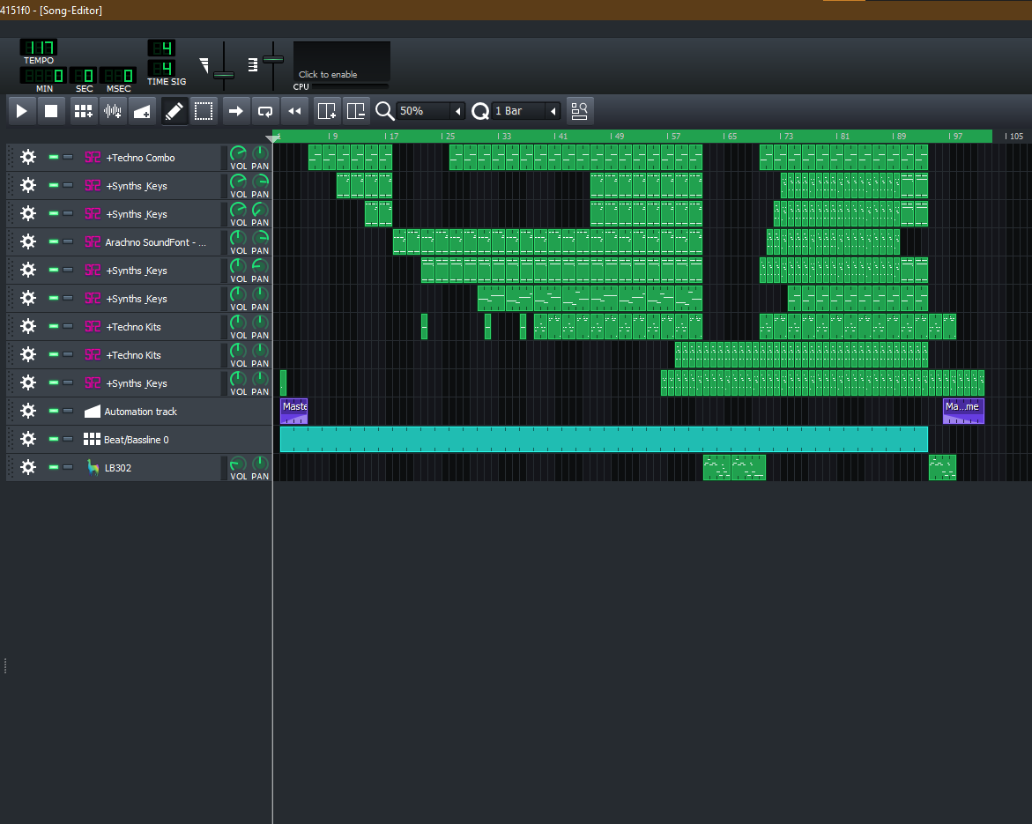This screenshot has width=1032, height=824.
Task: Solo the Arachno SoundFont track
Action: pos(68,242)
